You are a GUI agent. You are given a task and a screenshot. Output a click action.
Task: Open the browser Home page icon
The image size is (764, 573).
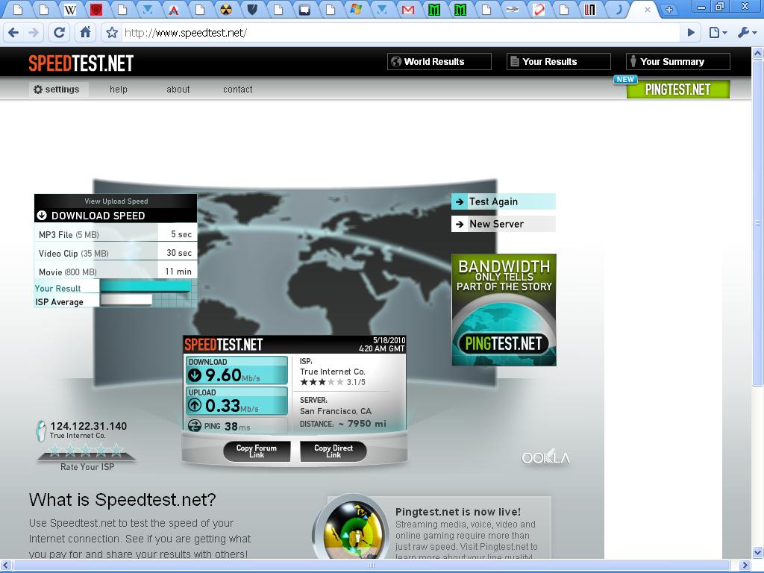pyautogui.click(x=85, y=33)
